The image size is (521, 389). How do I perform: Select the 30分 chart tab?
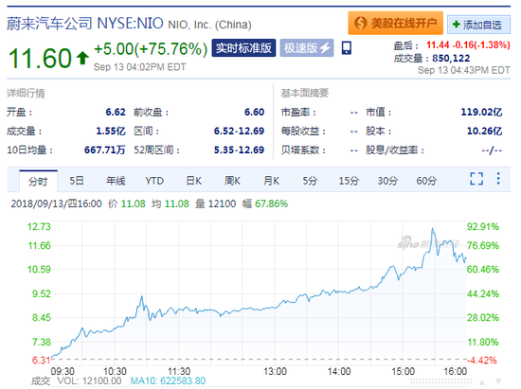point(387,181)
